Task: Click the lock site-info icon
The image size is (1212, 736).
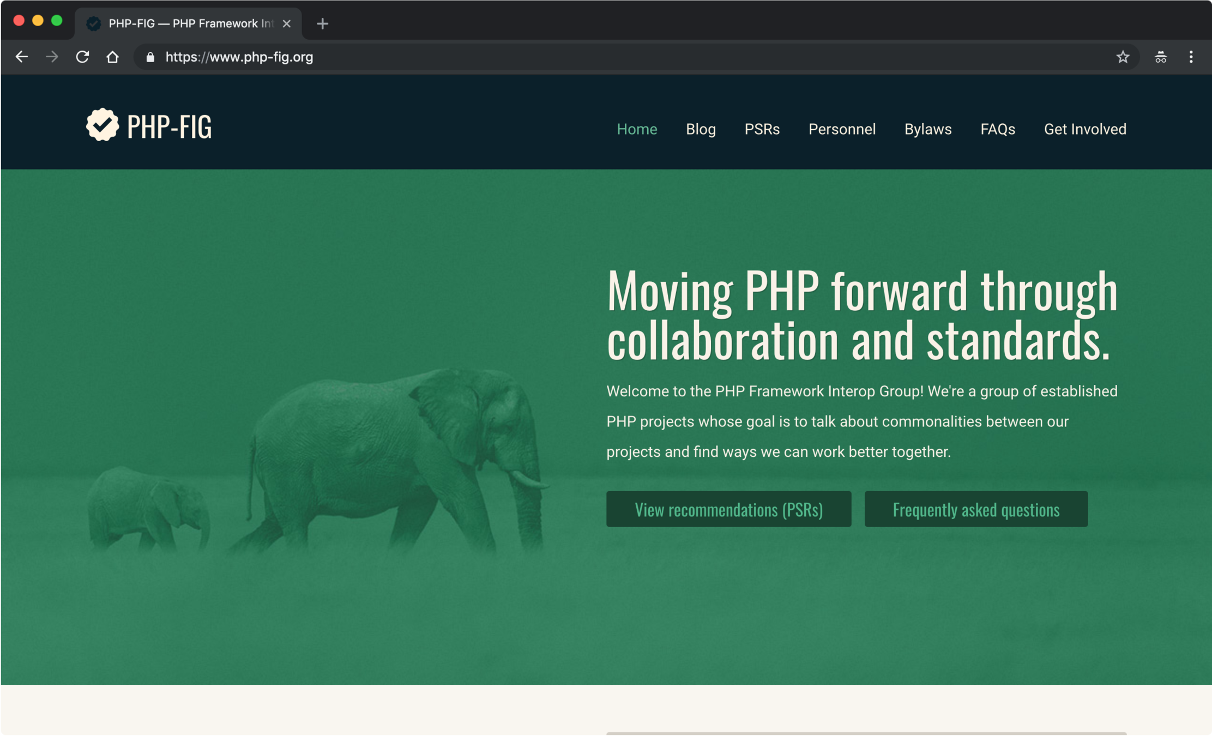Action: pyautogui.click(x=150, y=57)
